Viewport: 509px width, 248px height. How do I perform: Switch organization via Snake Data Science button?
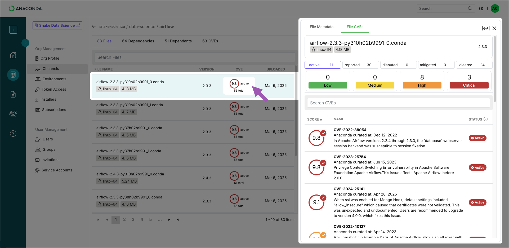[57, 25]
